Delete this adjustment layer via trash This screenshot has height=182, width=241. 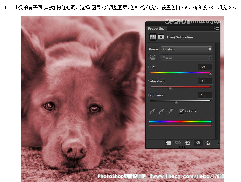coord(208,143)
